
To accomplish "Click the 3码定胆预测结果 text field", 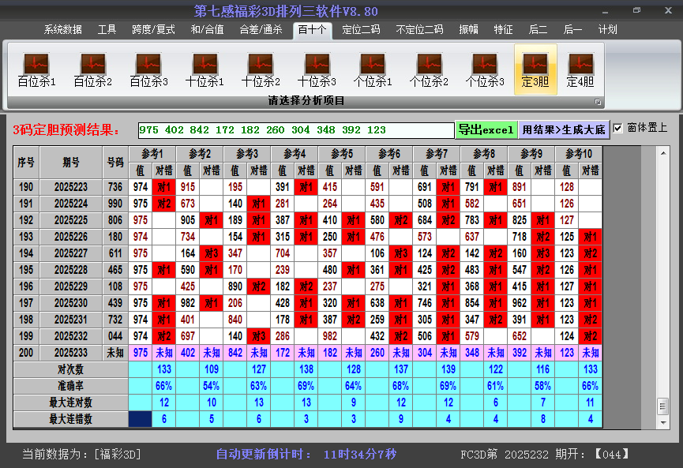I will click(296, 130).
